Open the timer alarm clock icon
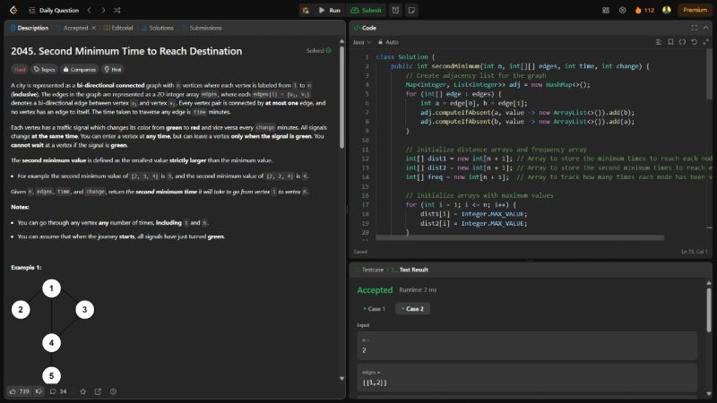Image resolution: width=717 pixels, height=403 pixels. click(x=395, y=10)
